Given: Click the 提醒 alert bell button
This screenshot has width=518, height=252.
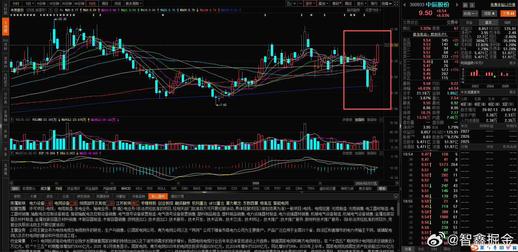Looking at the screenshot, I should coord(489,13).
